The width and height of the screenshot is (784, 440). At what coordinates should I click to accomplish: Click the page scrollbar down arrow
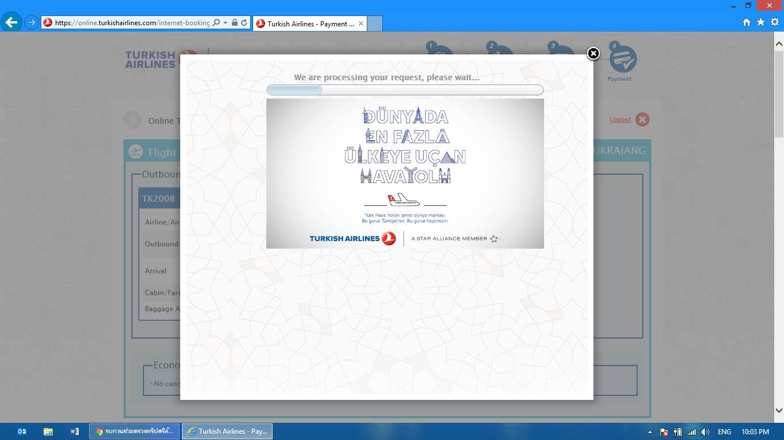pyautogui.click(x=779, y=410)
